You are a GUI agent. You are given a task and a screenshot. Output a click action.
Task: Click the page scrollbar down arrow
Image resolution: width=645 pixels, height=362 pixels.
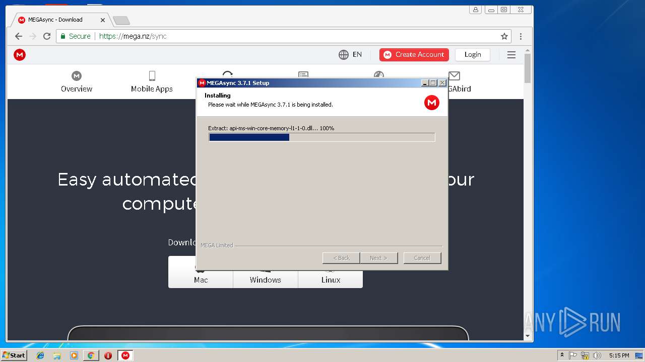[x=528, y=336]
